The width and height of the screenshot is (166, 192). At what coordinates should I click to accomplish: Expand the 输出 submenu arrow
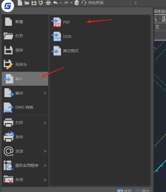[x=45, y=93]
